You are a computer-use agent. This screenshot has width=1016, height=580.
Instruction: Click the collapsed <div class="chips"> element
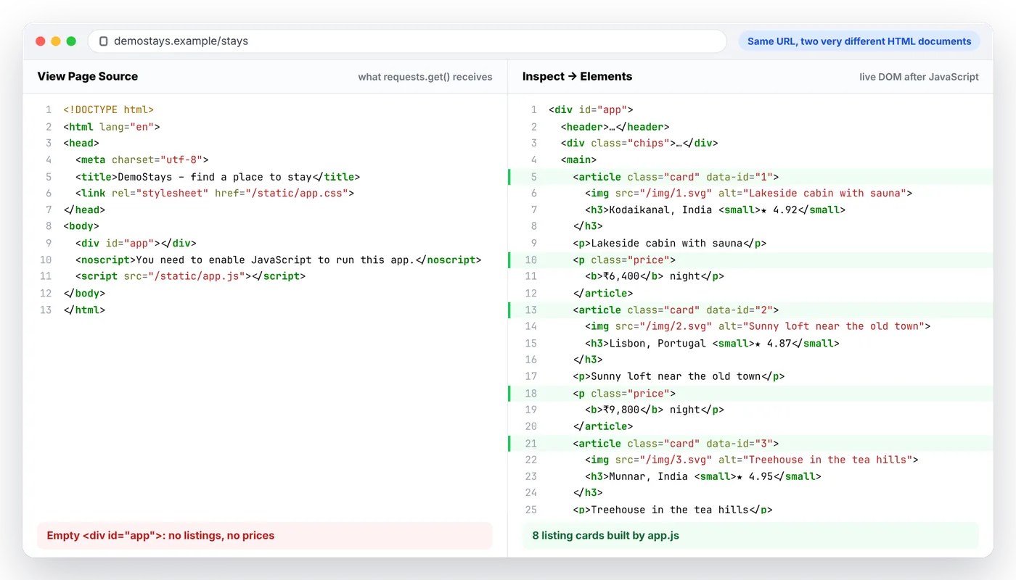click(x=639, y=143)
